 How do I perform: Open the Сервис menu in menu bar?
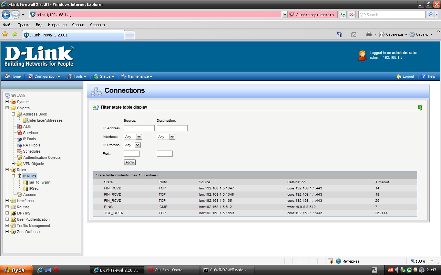[78, 25]
